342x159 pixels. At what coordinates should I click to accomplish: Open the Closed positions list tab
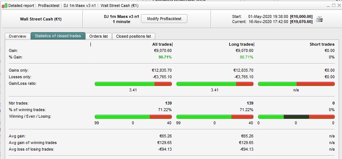coord(134,36)
